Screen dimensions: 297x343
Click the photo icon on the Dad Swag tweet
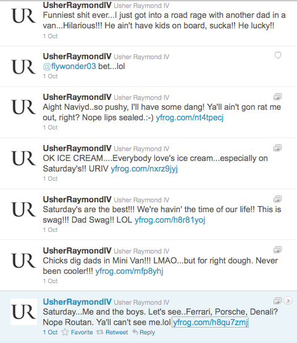point(277,199)
